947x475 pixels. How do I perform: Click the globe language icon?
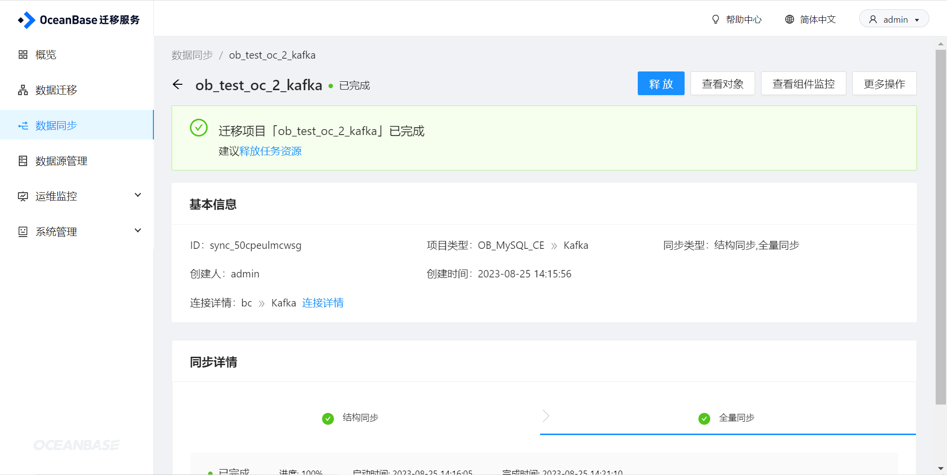(790, 19)
